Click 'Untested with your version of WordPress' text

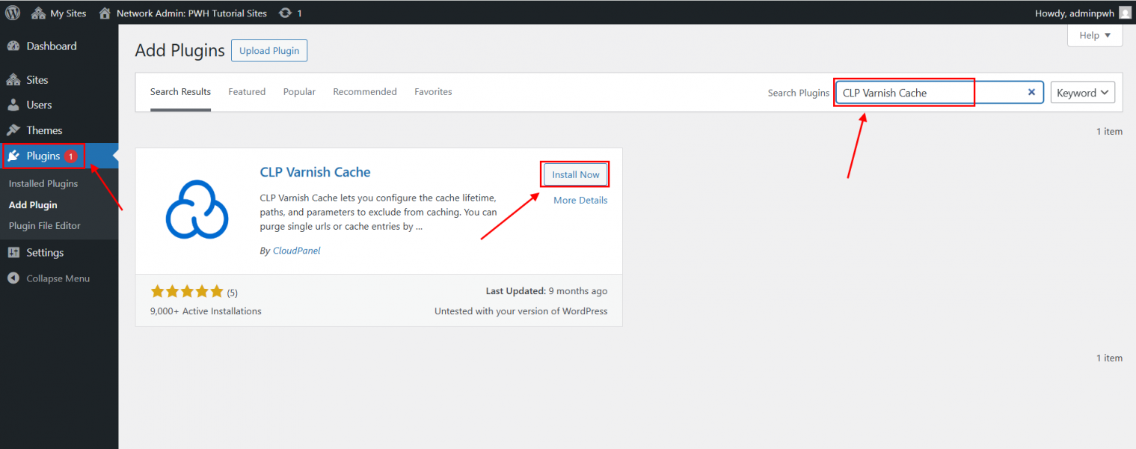click(521, 311)
